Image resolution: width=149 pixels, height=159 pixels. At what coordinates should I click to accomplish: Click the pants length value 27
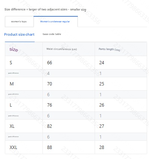coord(102,126)
